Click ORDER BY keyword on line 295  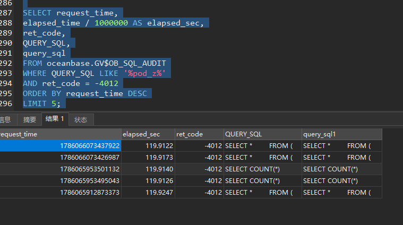42,93
